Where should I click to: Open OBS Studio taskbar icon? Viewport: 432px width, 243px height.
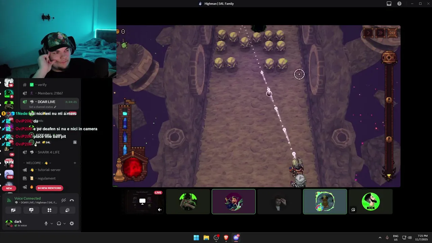(x=216, y=238)
